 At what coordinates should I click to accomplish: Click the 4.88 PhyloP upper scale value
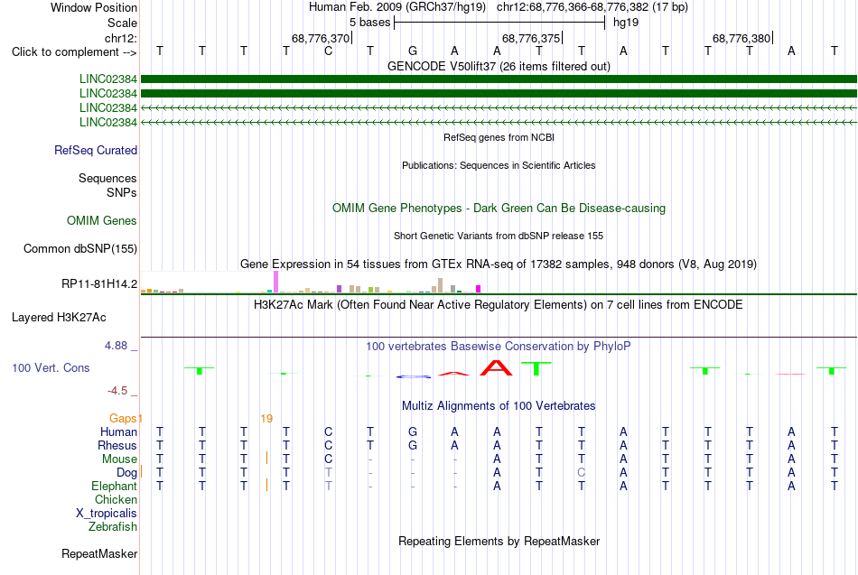tap(116, 346)
